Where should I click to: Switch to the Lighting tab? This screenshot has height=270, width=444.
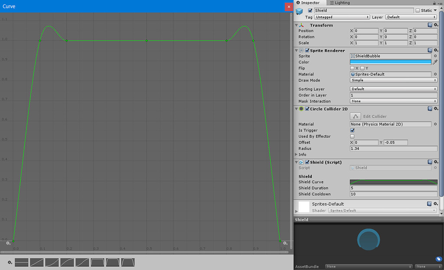[x=340, y=3]
